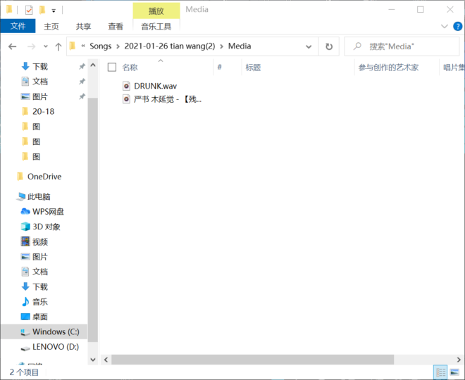
Task: Open the Help question mark icon
Action: point(457,27)
